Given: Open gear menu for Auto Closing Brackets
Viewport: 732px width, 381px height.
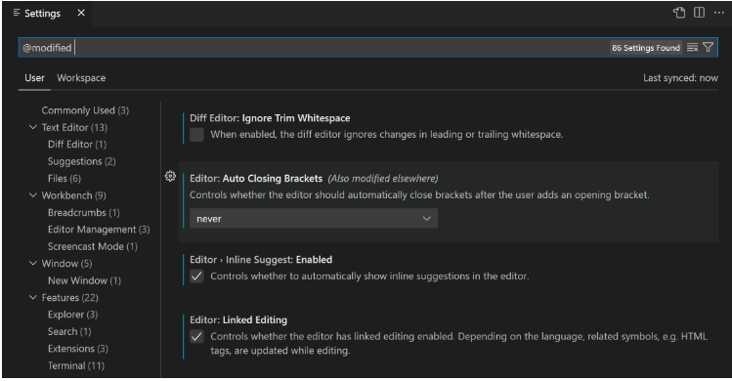Looking at the screenshot, I should pyautogui.click(x=170, y=176).
